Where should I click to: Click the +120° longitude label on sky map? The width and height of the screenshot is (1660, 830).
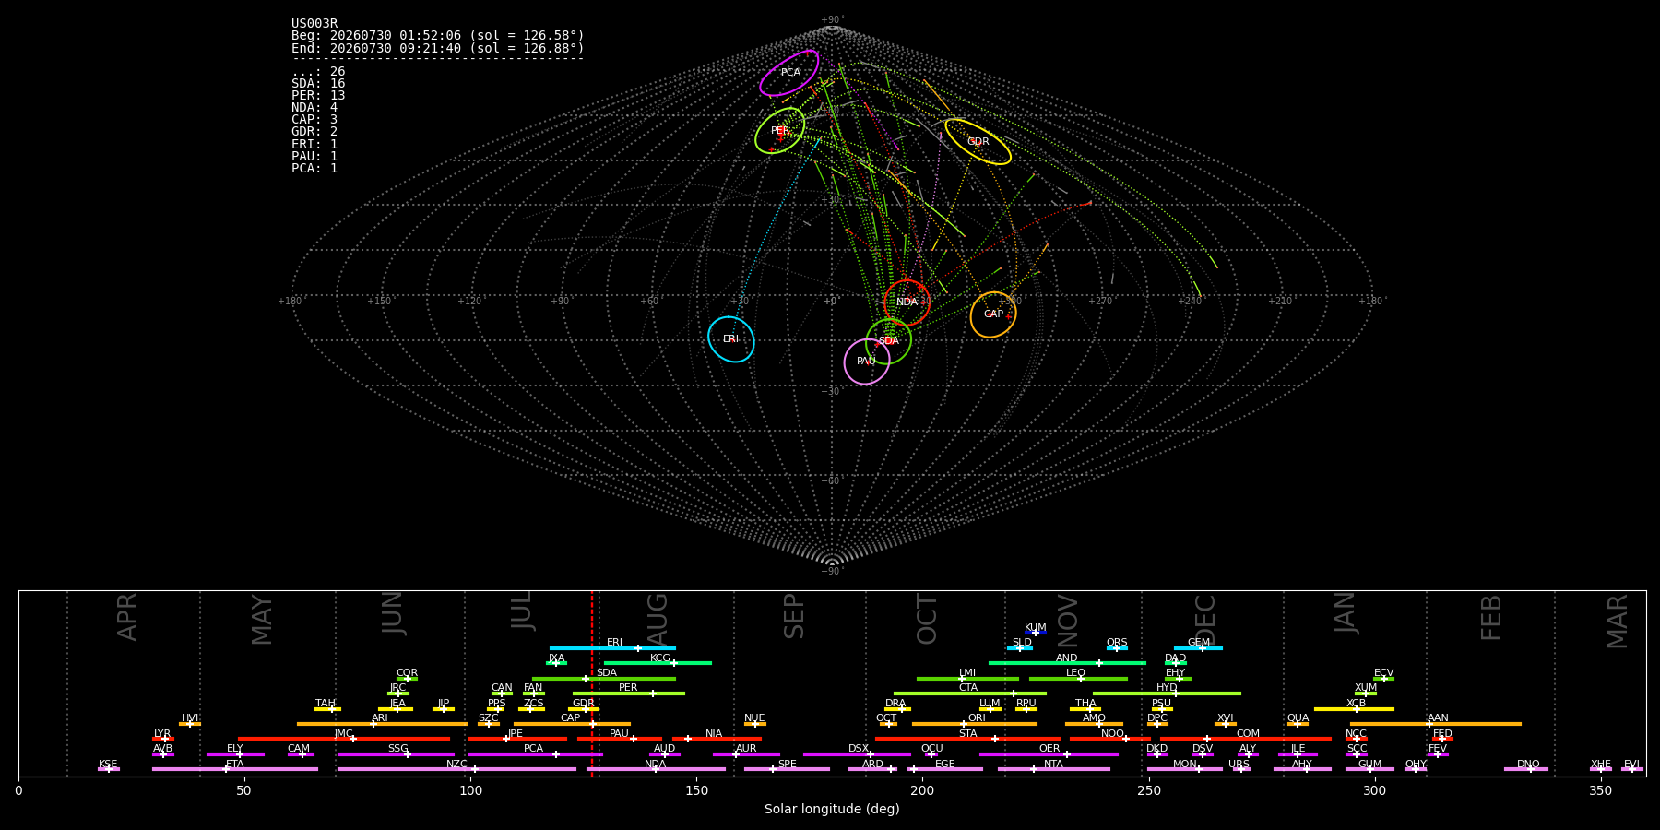click(469, 302)
